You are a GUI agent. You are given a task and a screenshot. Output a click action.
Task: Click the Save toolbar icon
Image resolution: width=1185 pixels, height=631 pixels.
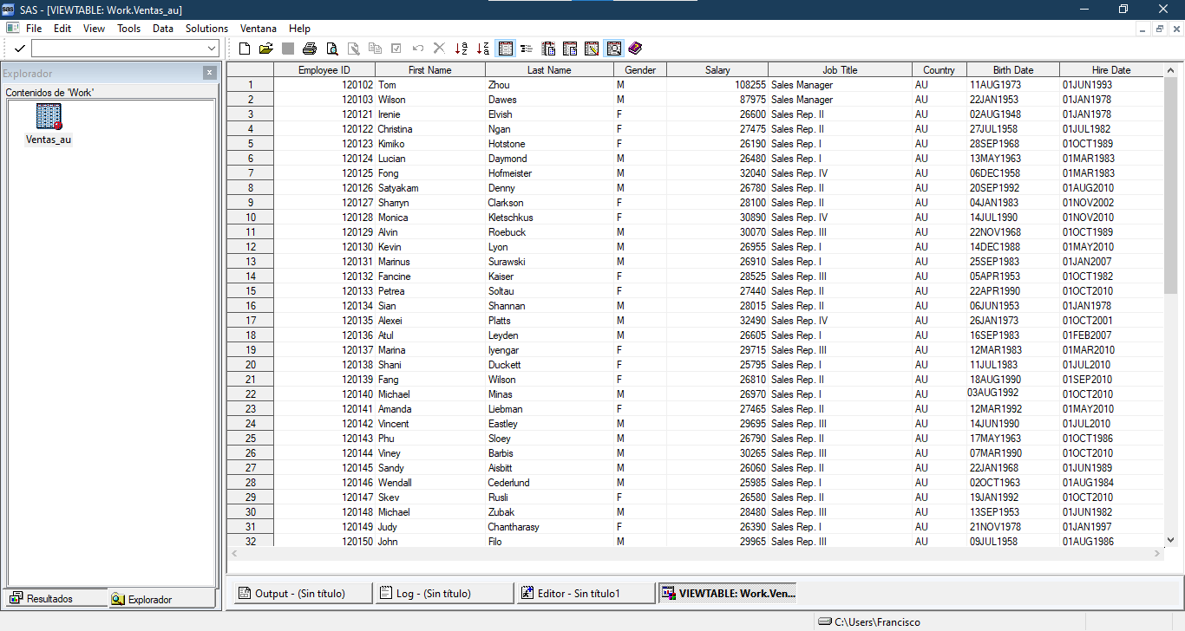[x=288, y=49]
